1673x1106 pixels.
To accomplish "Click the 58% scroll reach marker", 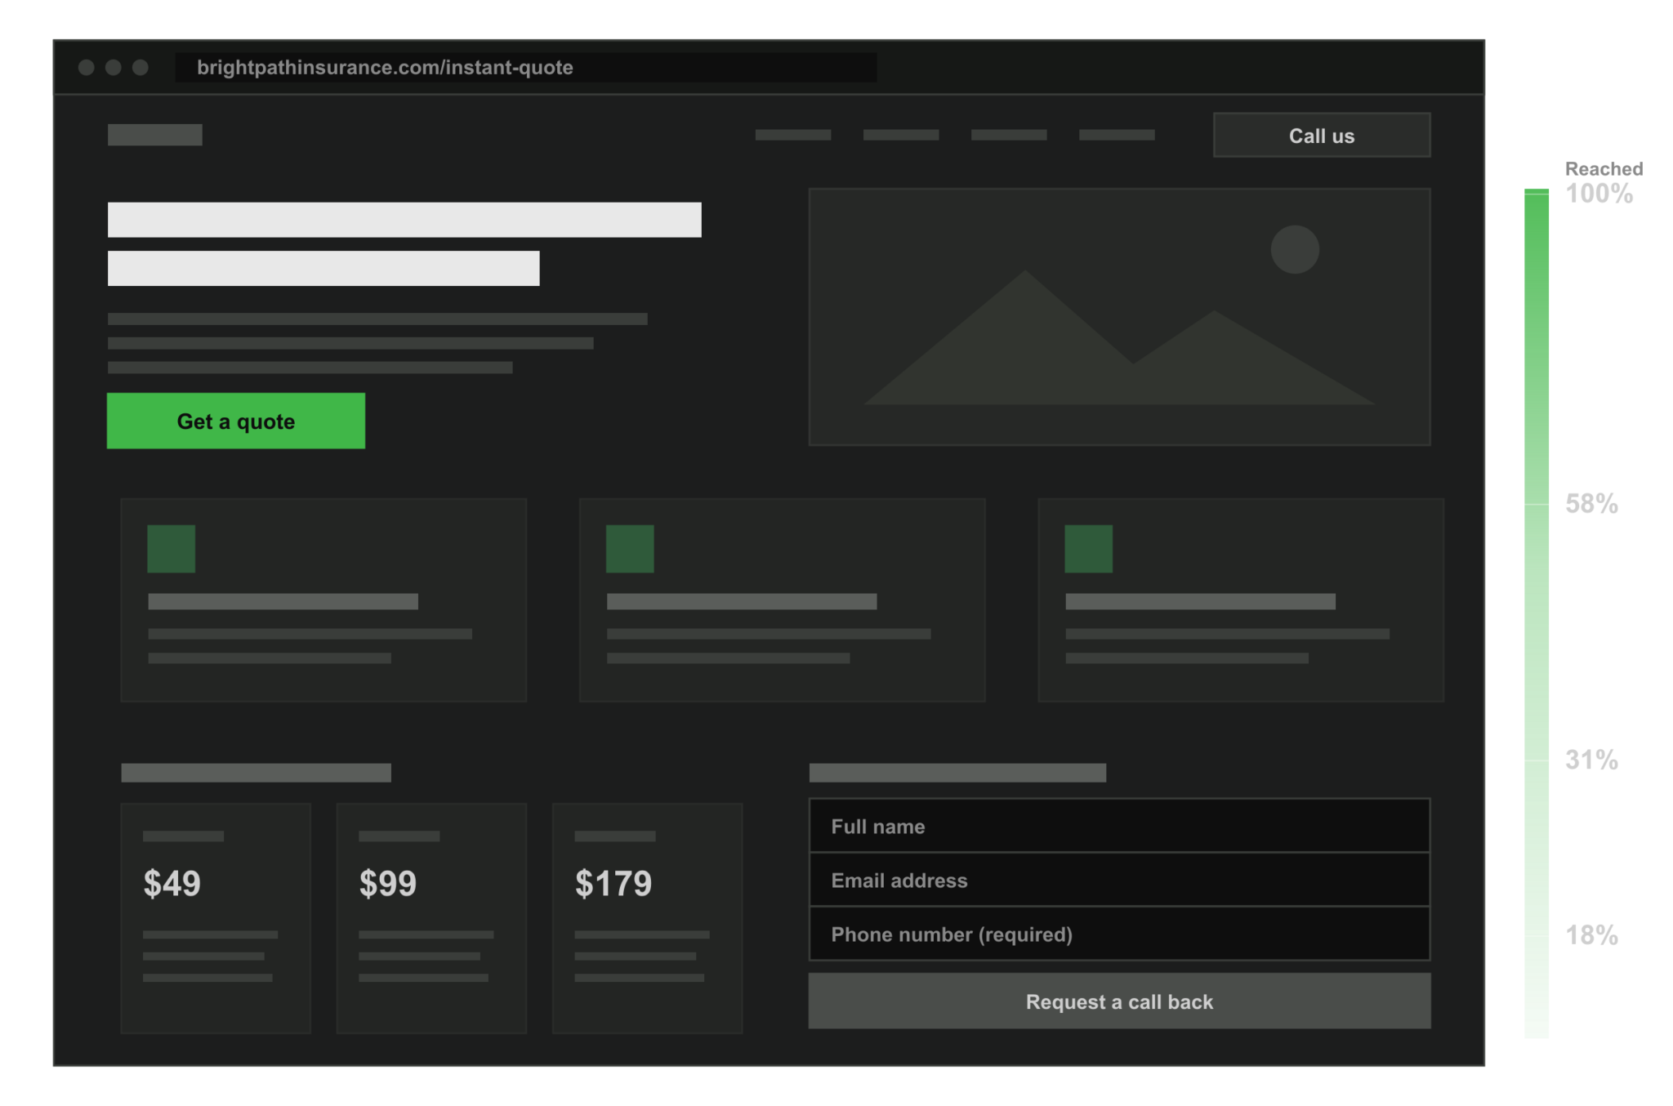I will (1591, 504).
